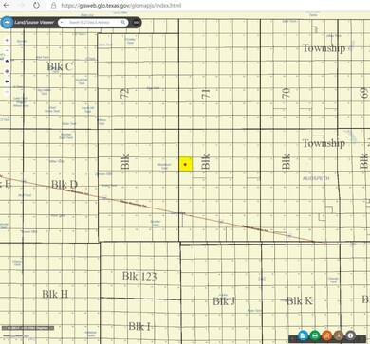Click the magnifier search button
370x344 pixels.
click(x=123, y=23)
